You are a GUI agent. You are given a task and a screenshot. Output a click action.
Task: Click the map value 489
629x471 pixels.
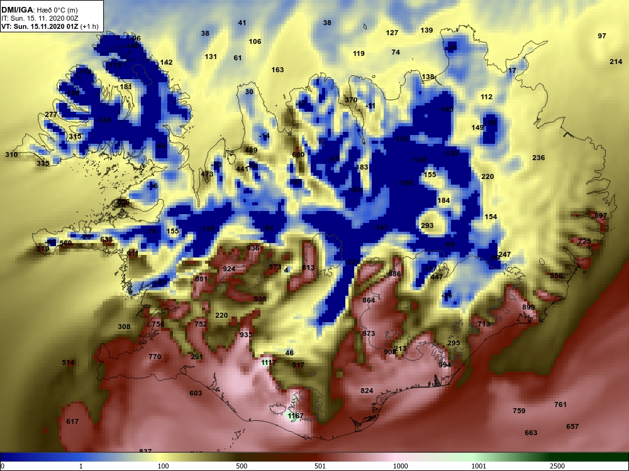pos(251,150)
